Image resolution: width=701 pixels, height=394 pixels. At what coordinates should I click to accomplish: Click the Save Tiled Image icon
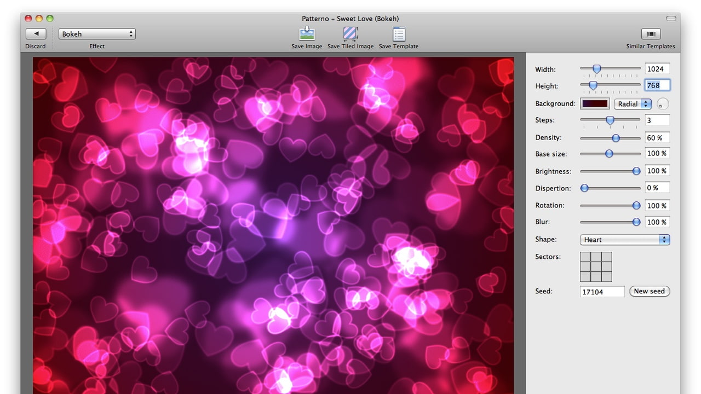pos(350,34)
